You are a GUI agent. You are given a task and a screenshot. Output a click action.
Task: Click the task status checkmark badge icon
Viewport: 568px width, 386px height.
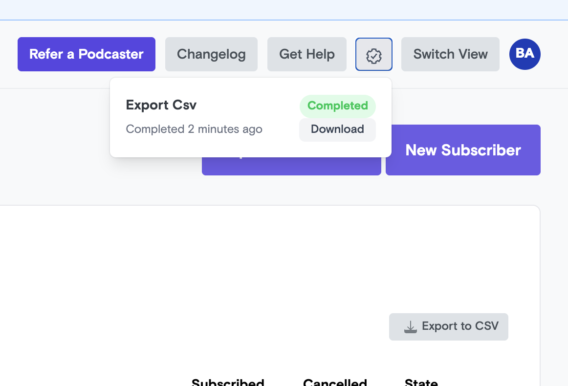pyautogui.click(x=374, y=54)
